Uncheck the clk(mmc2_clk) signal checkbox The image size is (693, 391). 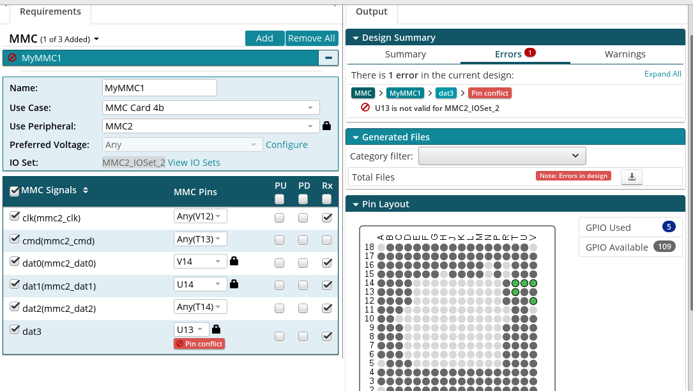click(x=15, y=216)
